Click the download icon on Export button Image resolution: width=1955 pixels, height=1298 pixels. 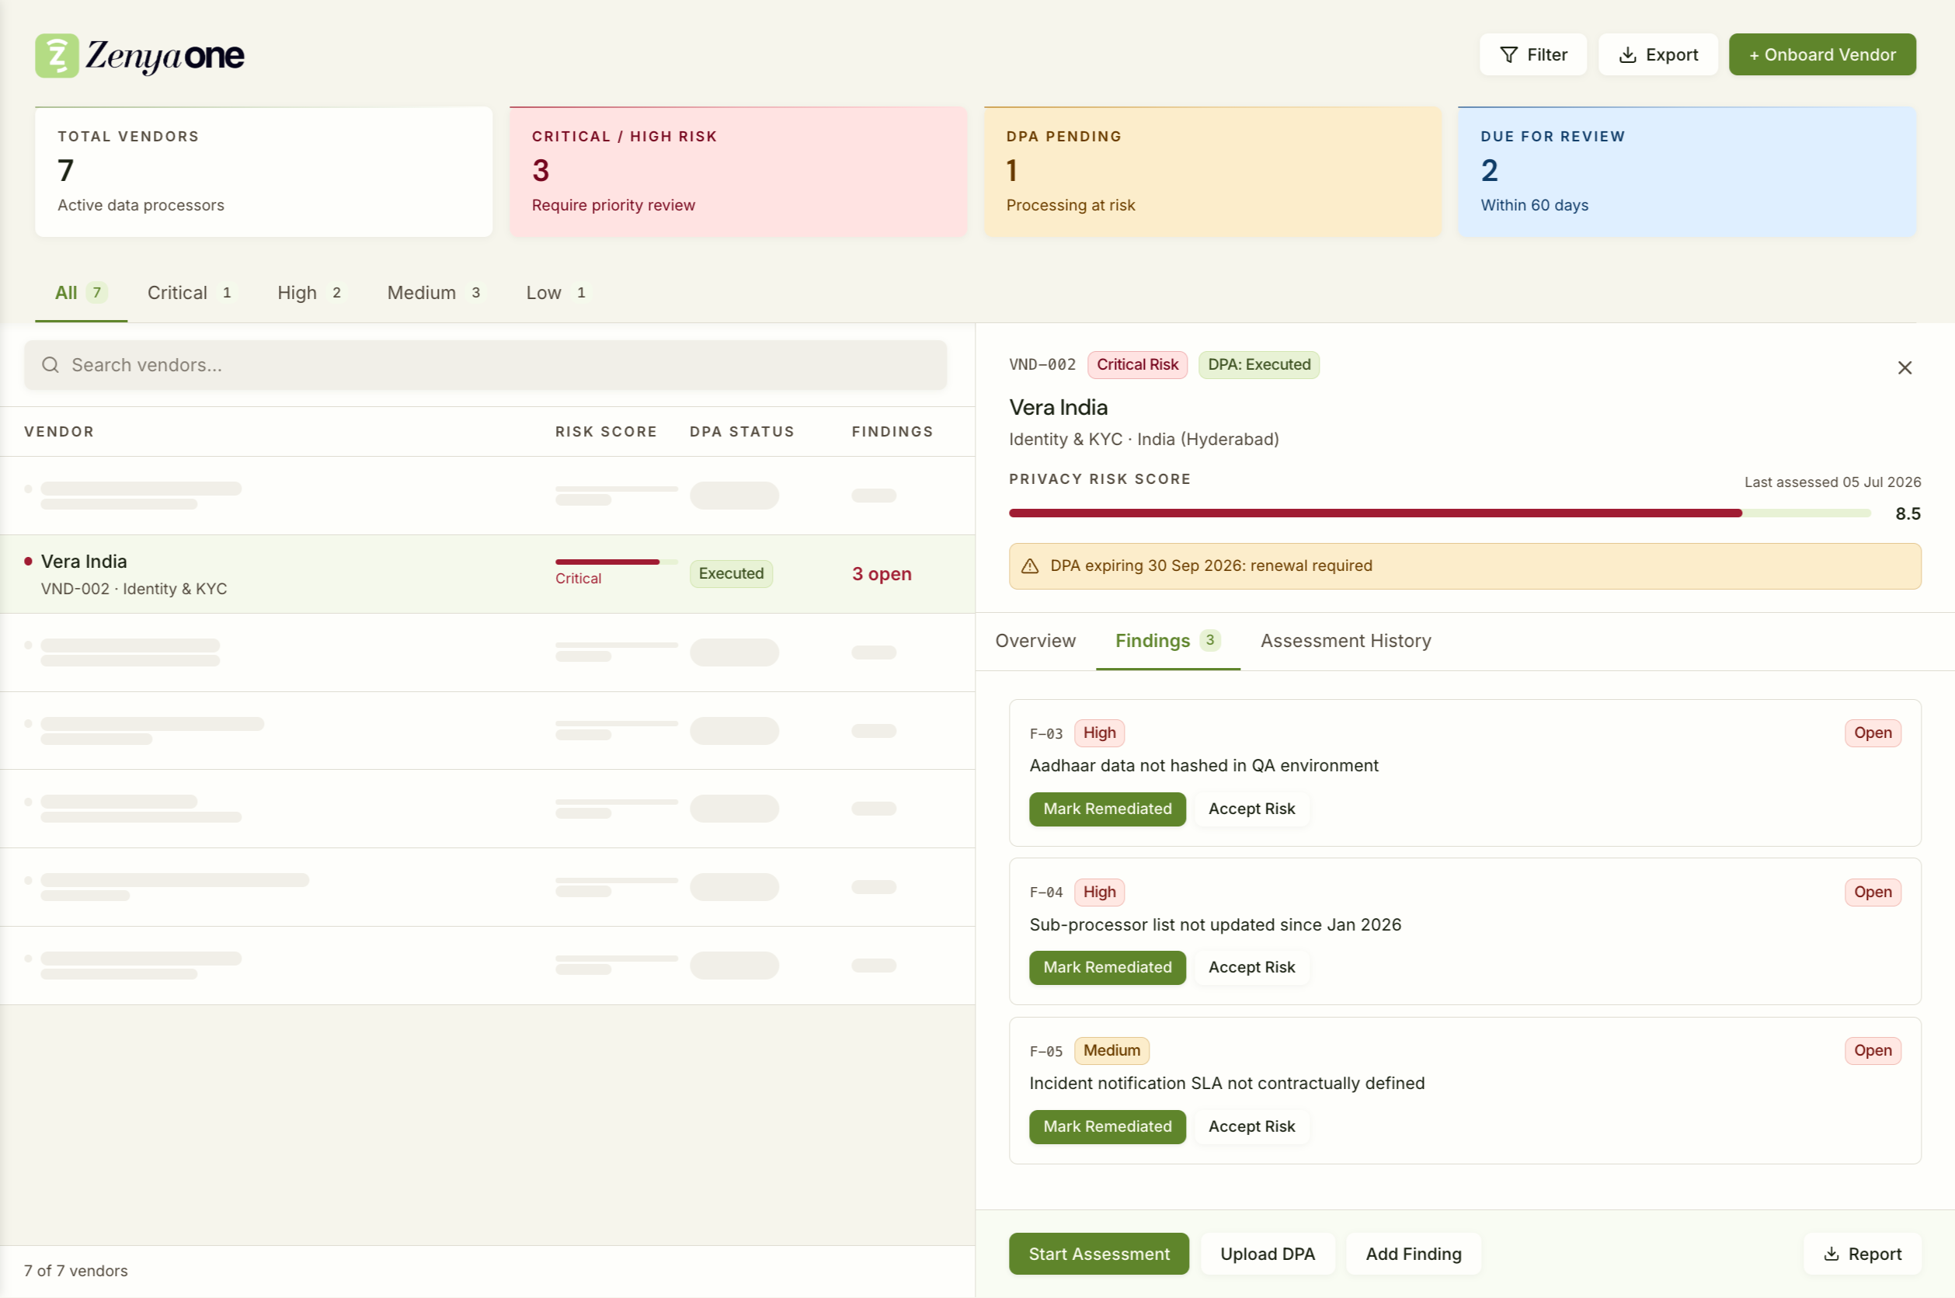pyautogui.click(x=1626, y=54)
